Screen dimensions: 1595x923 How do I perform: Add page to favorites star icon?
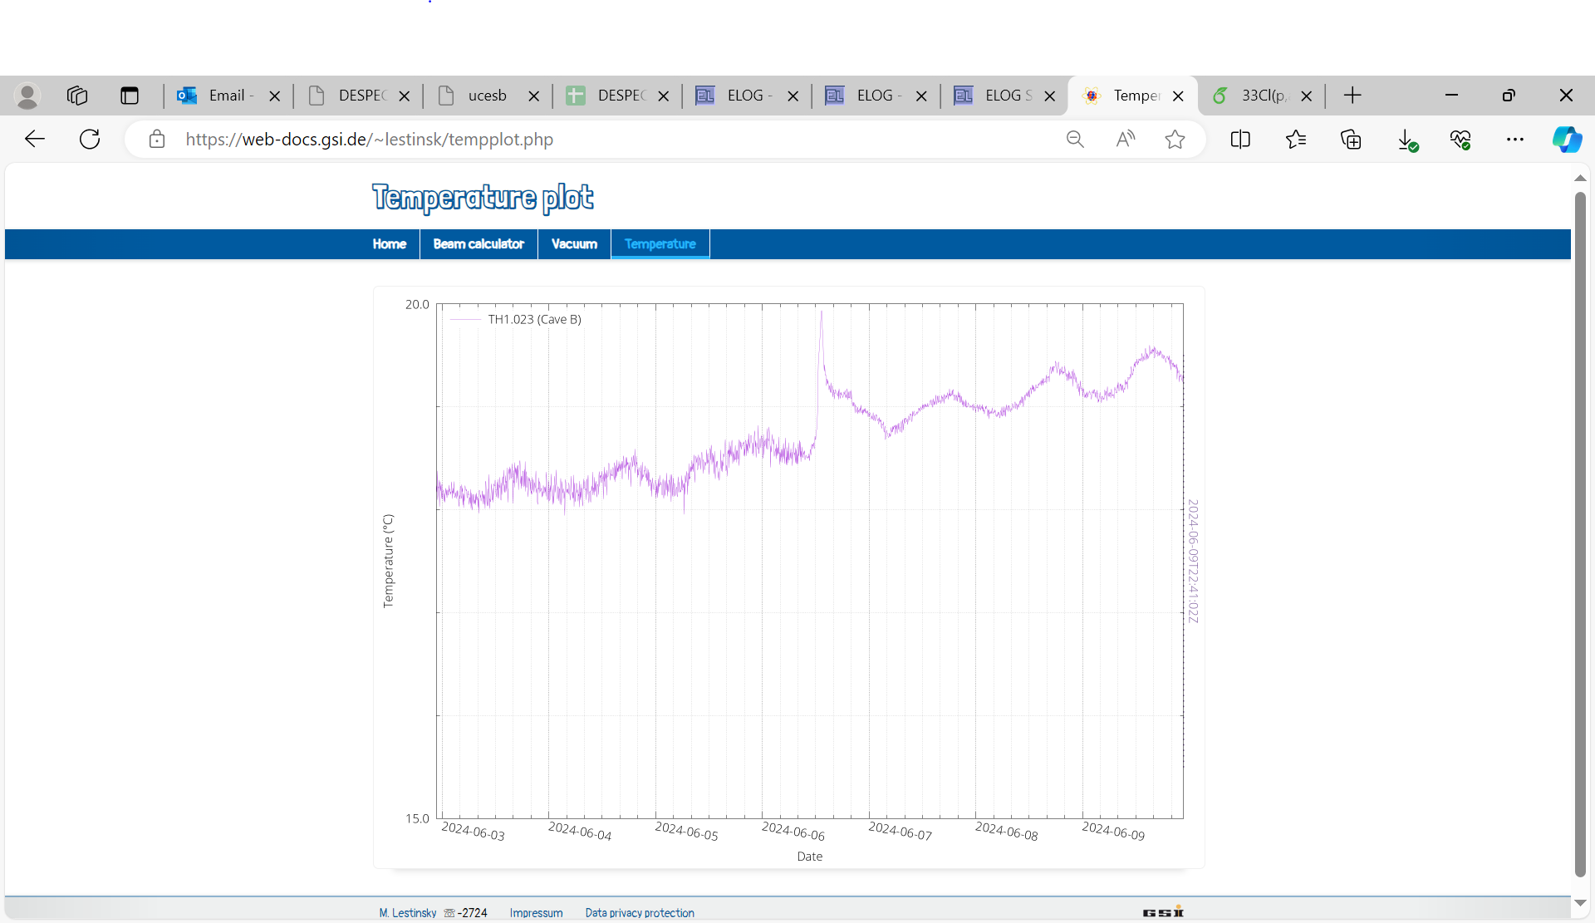(x=1175, y=139)
